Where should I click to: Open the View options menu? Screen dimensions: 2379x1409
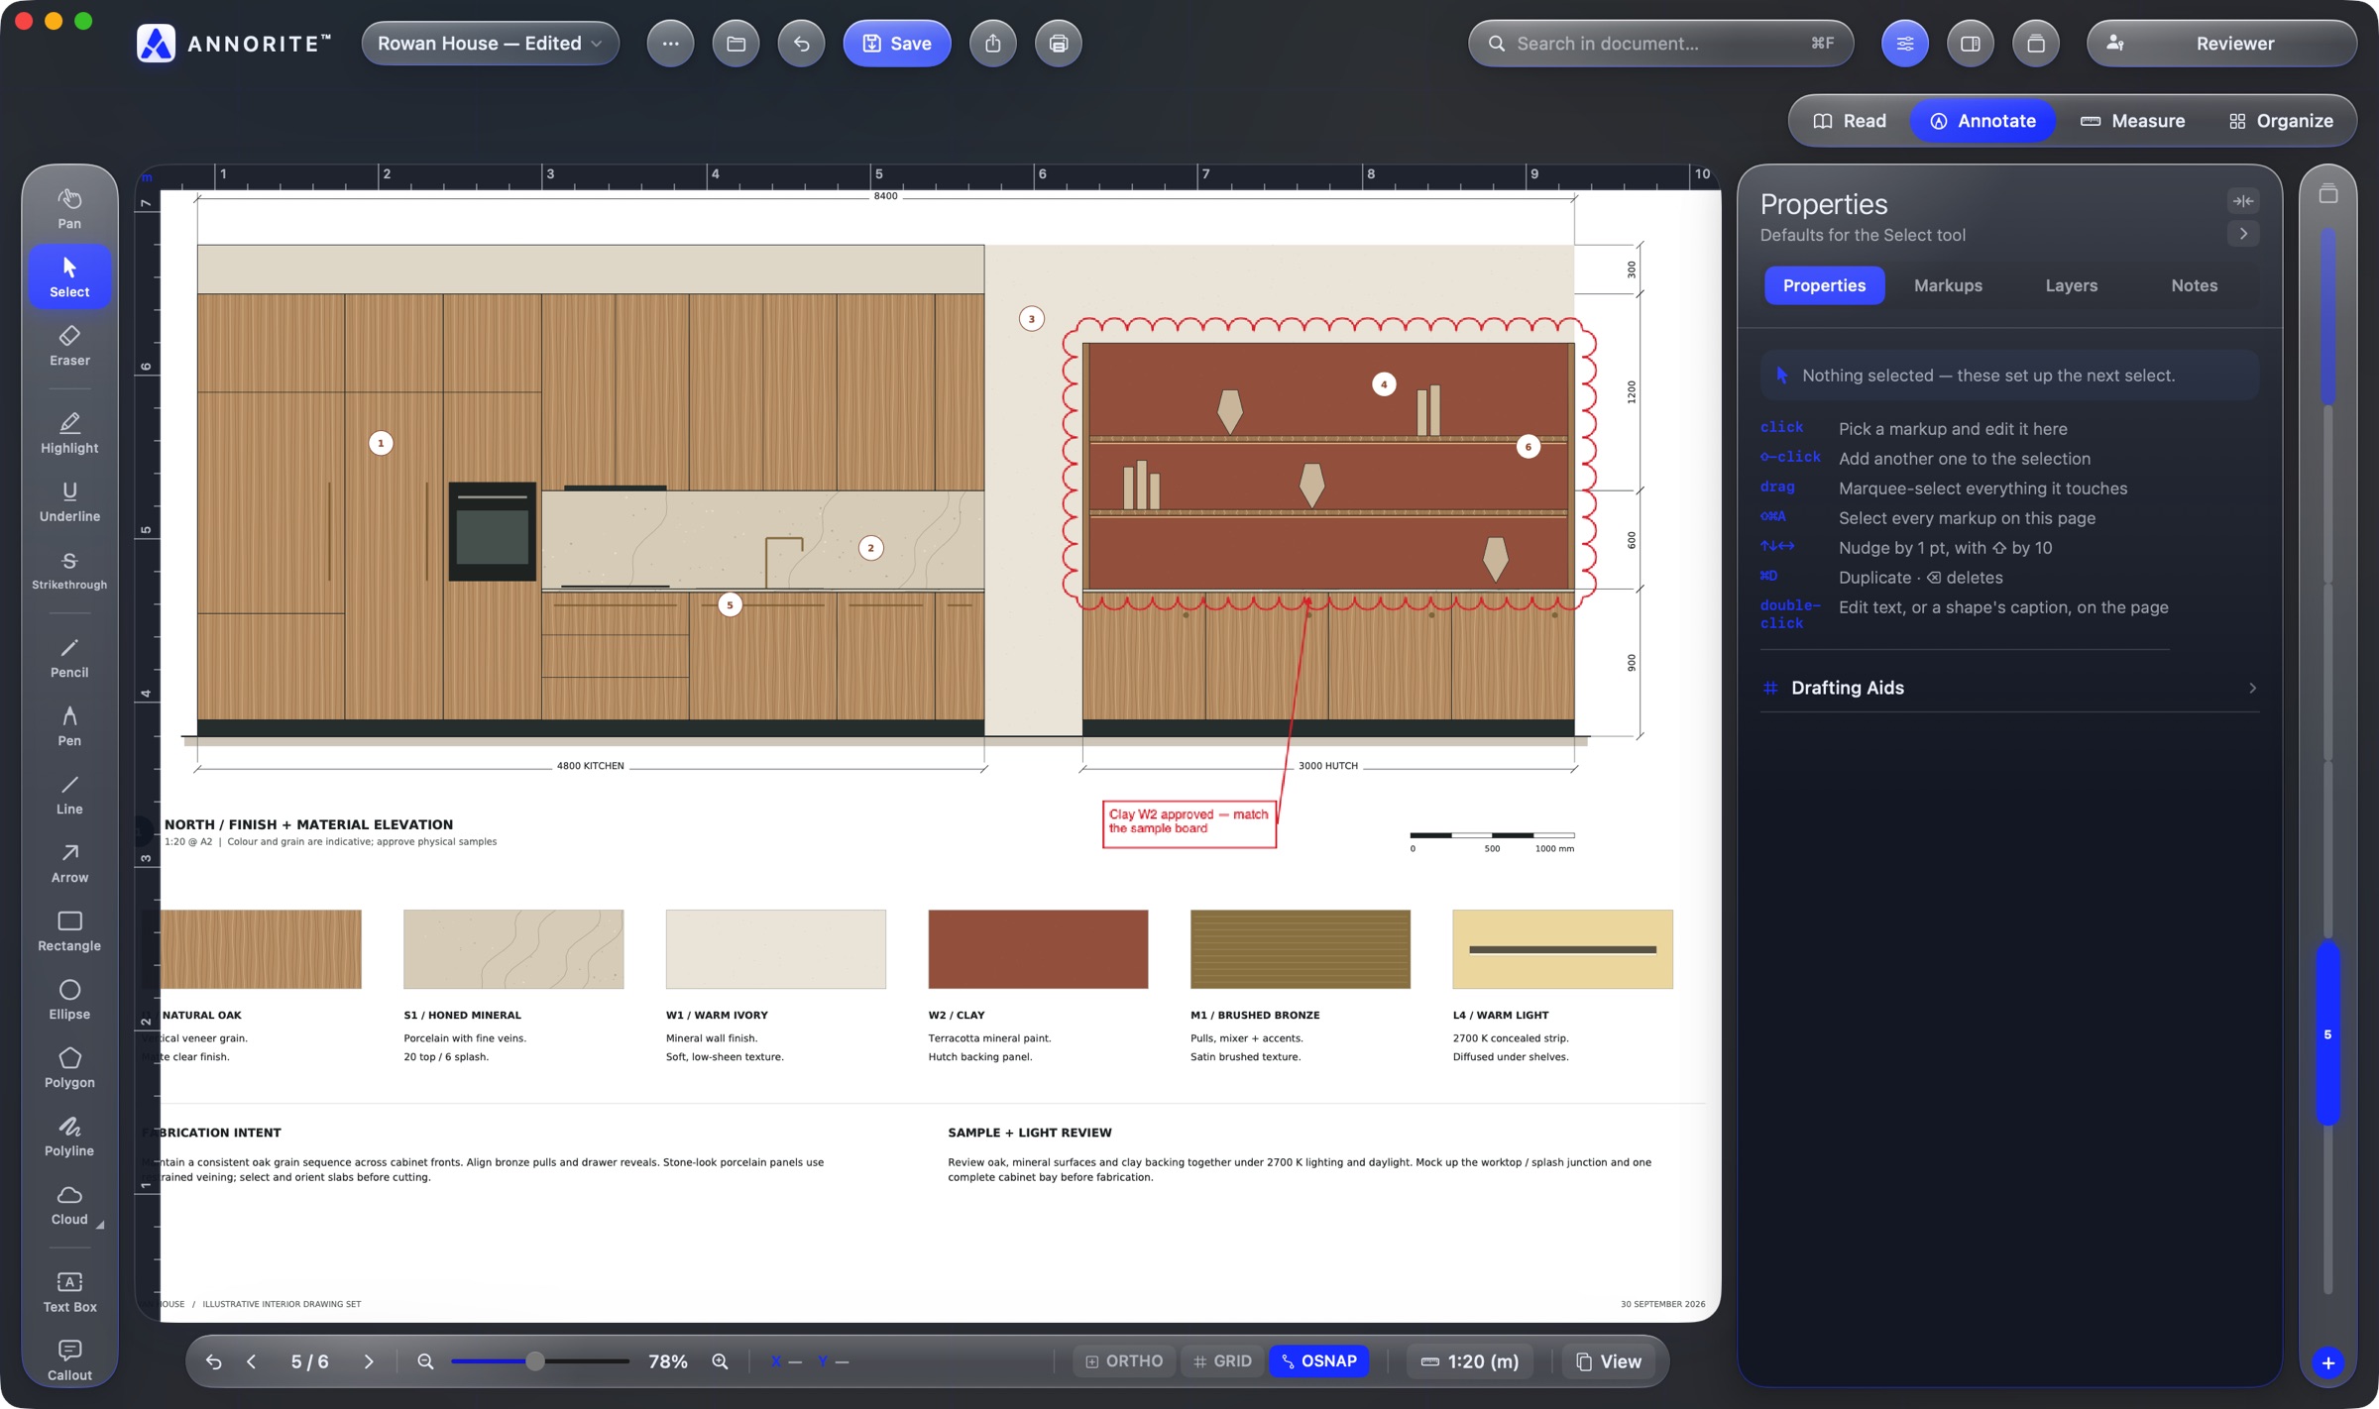(x=1609, y=1360)
